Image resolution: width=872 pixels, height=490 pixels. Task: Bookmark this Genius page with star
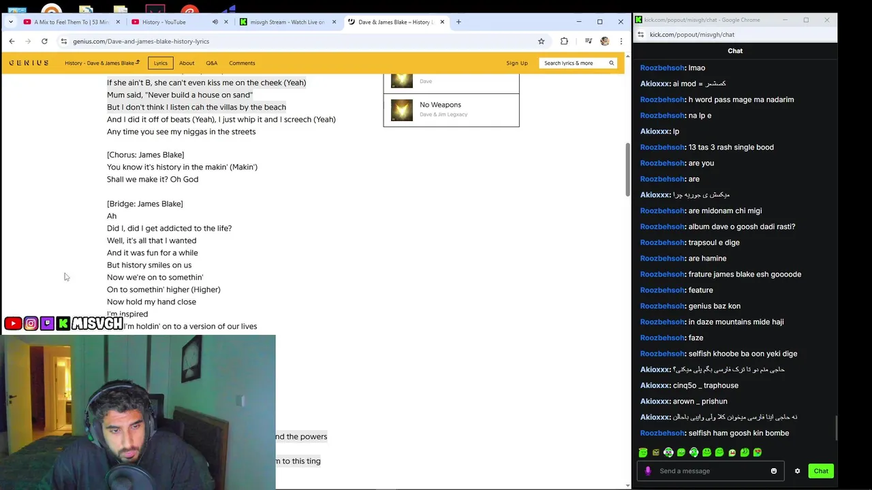(542, 41)
